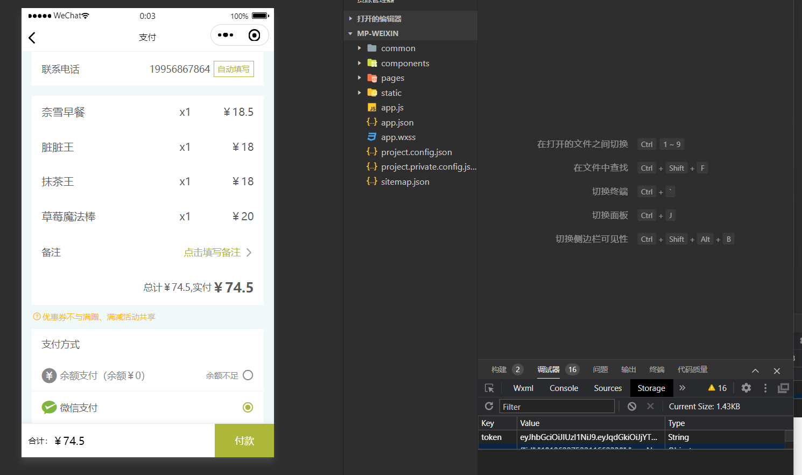Click the Value column header
Viewport: 802px width, 475px height.
590,423
